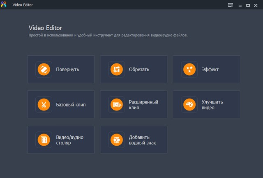Viewport: 263px width, 178px height.
Task: Click the palette icon for Улучшить видео
Action: coord(189,104)
